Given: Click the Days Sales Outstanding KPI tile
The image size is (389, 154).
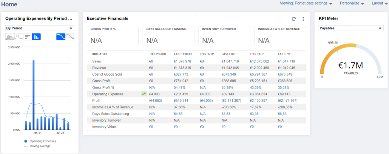Looking at the screenshot, I should (168, 36).
